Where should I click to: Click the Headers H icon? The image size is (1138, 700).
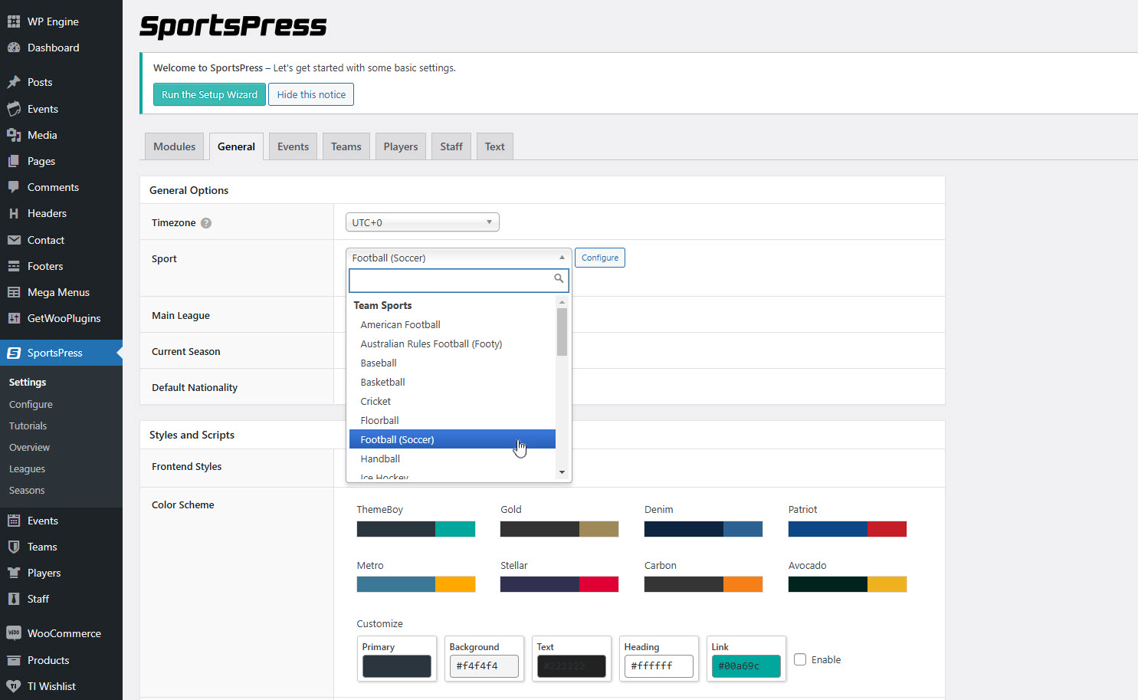tap(14, 213)
